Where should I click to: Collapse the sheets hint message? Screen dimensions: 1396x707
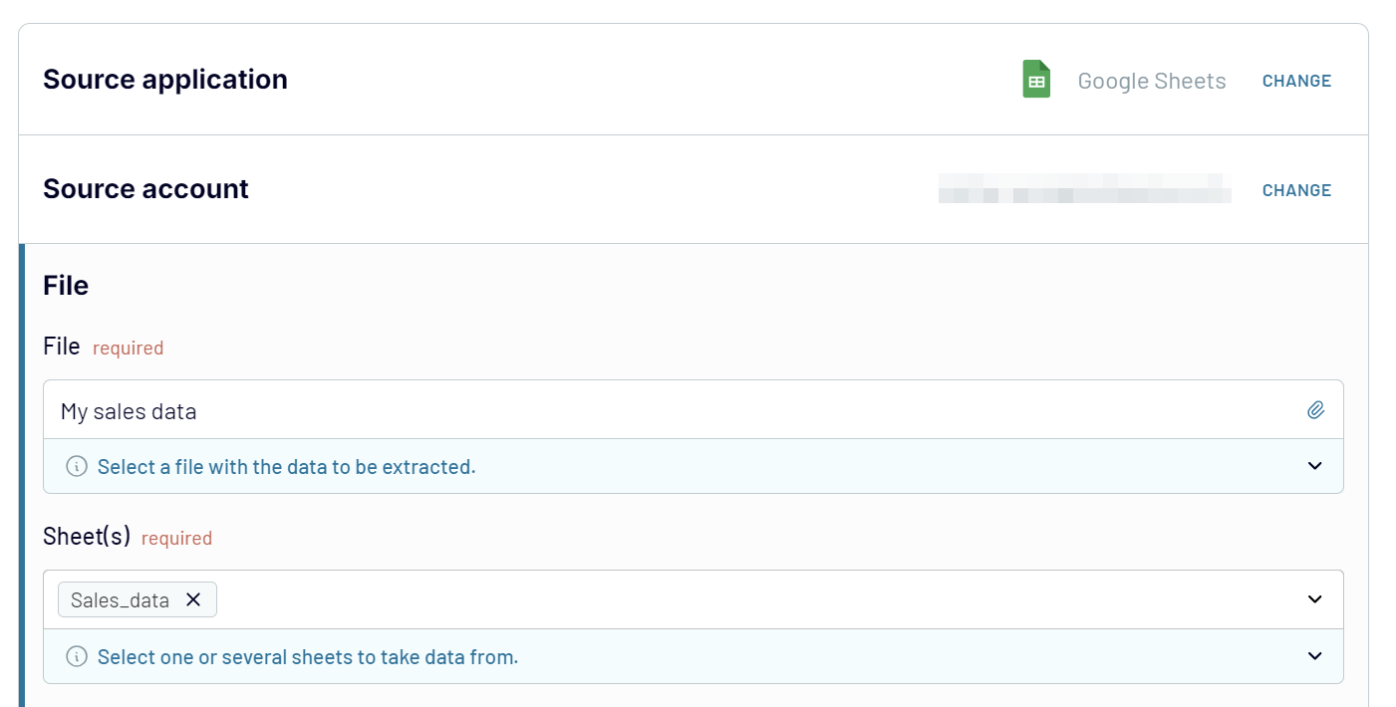tap(1314, 656)
